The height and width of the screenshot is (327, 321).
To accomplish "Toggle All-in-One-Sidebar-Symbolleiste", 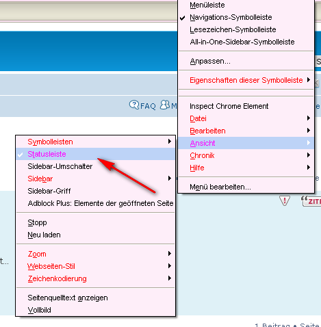I will click(x=246, y=42).
